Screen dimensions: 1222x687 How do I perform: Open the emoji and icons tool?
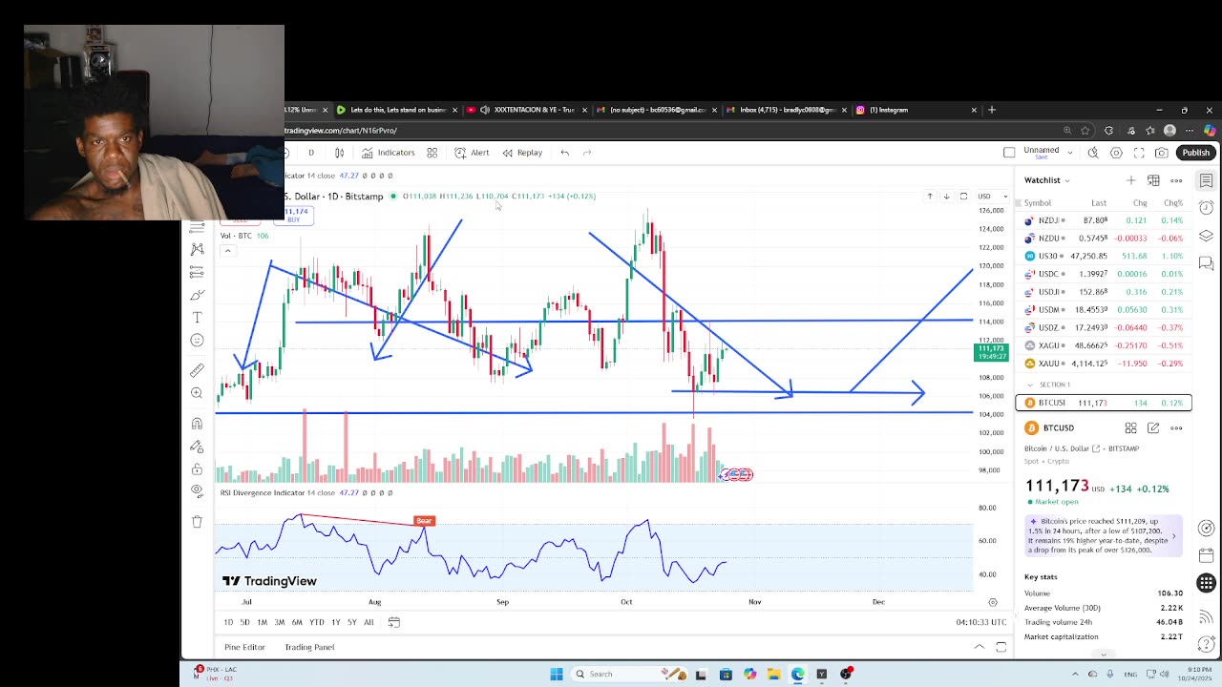pos(197,341)
